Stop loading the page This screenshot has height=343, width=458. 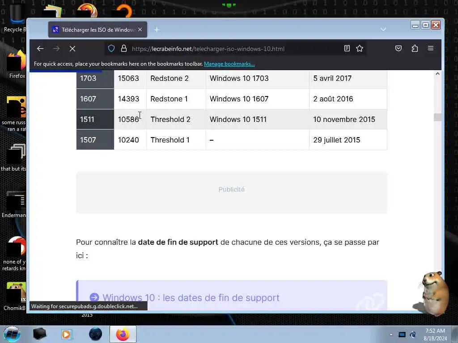pyautogui.click(x=72, y=49)
